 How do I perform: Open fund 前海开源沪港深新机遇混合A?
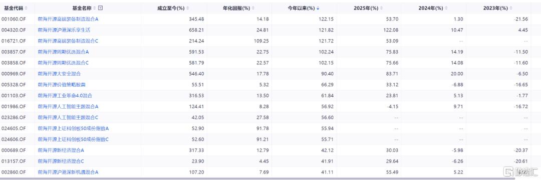click(x=68, y=172)
